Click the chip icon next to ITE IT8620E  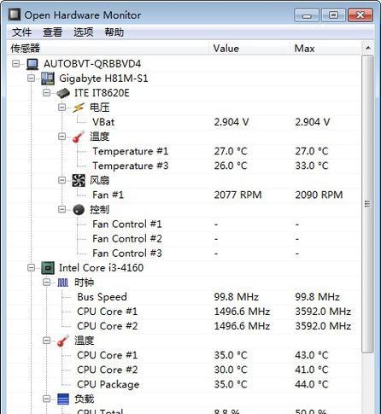coord(63,93)
